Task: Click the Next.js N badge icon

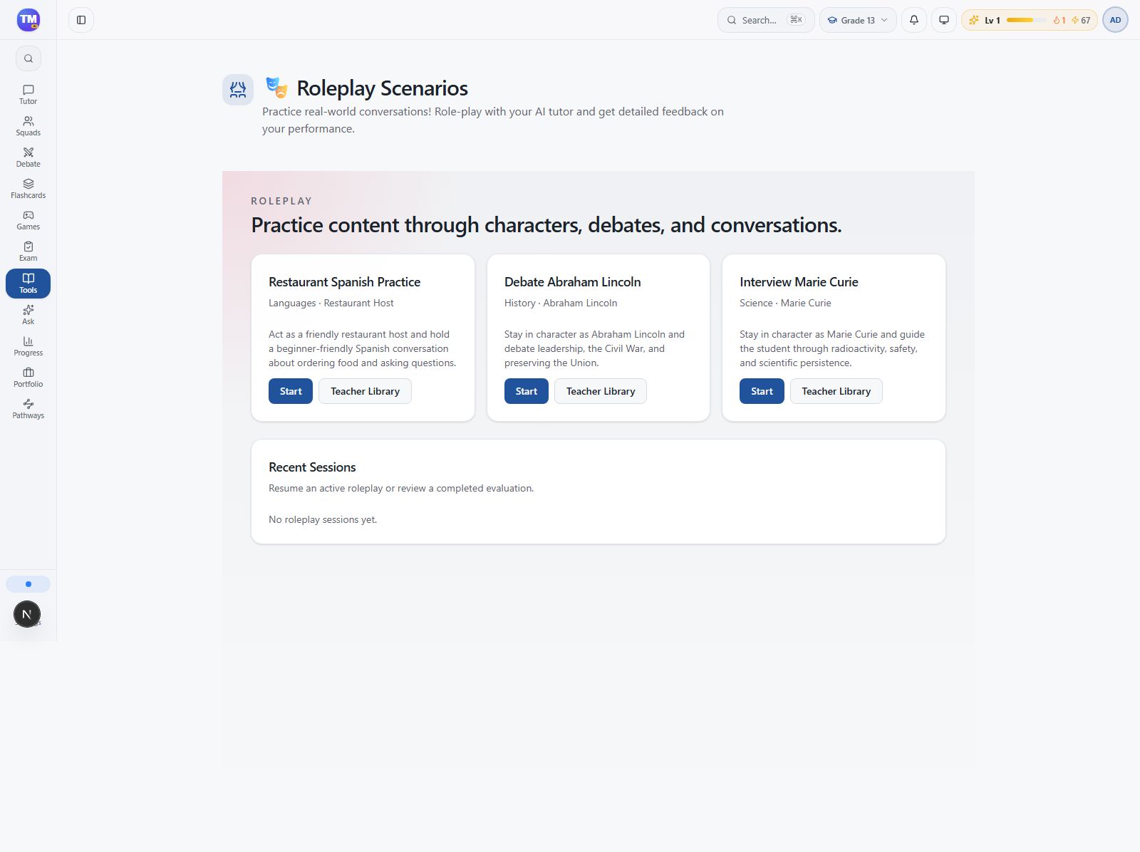Action: [x=27, y=614]
